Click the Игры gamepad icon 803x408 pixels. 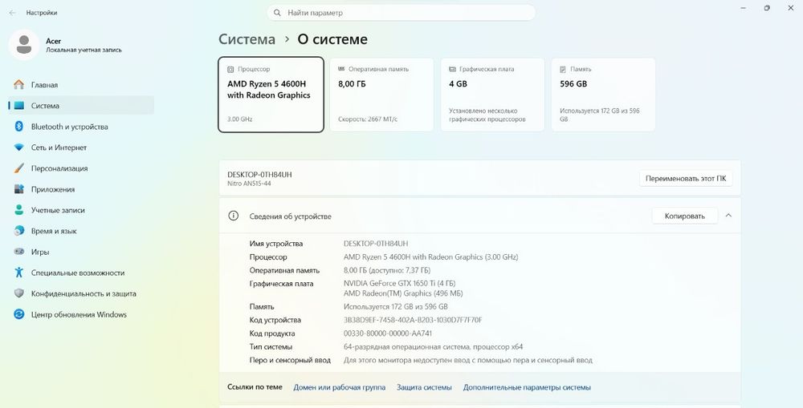19,252
